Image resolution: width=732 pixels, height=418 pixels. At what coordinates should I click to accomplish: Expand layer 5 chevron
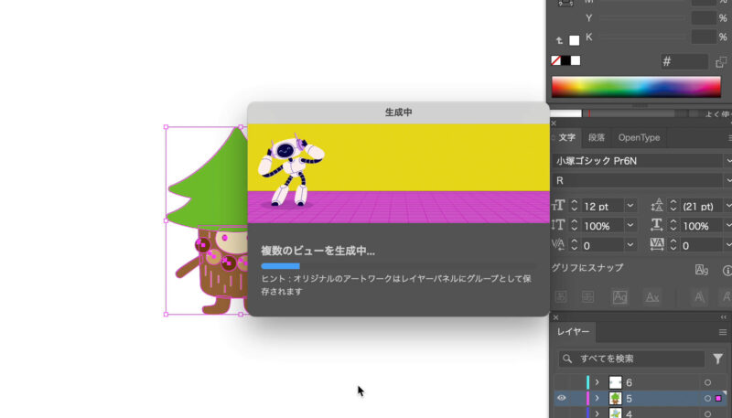(597, 399)
